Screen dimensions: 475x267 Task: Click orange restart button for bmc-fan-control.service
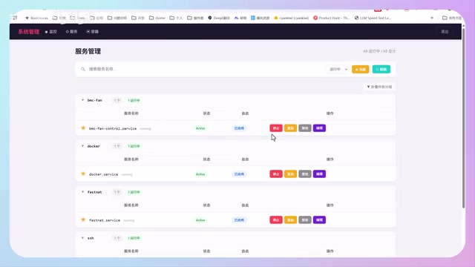tap(290, 128)
